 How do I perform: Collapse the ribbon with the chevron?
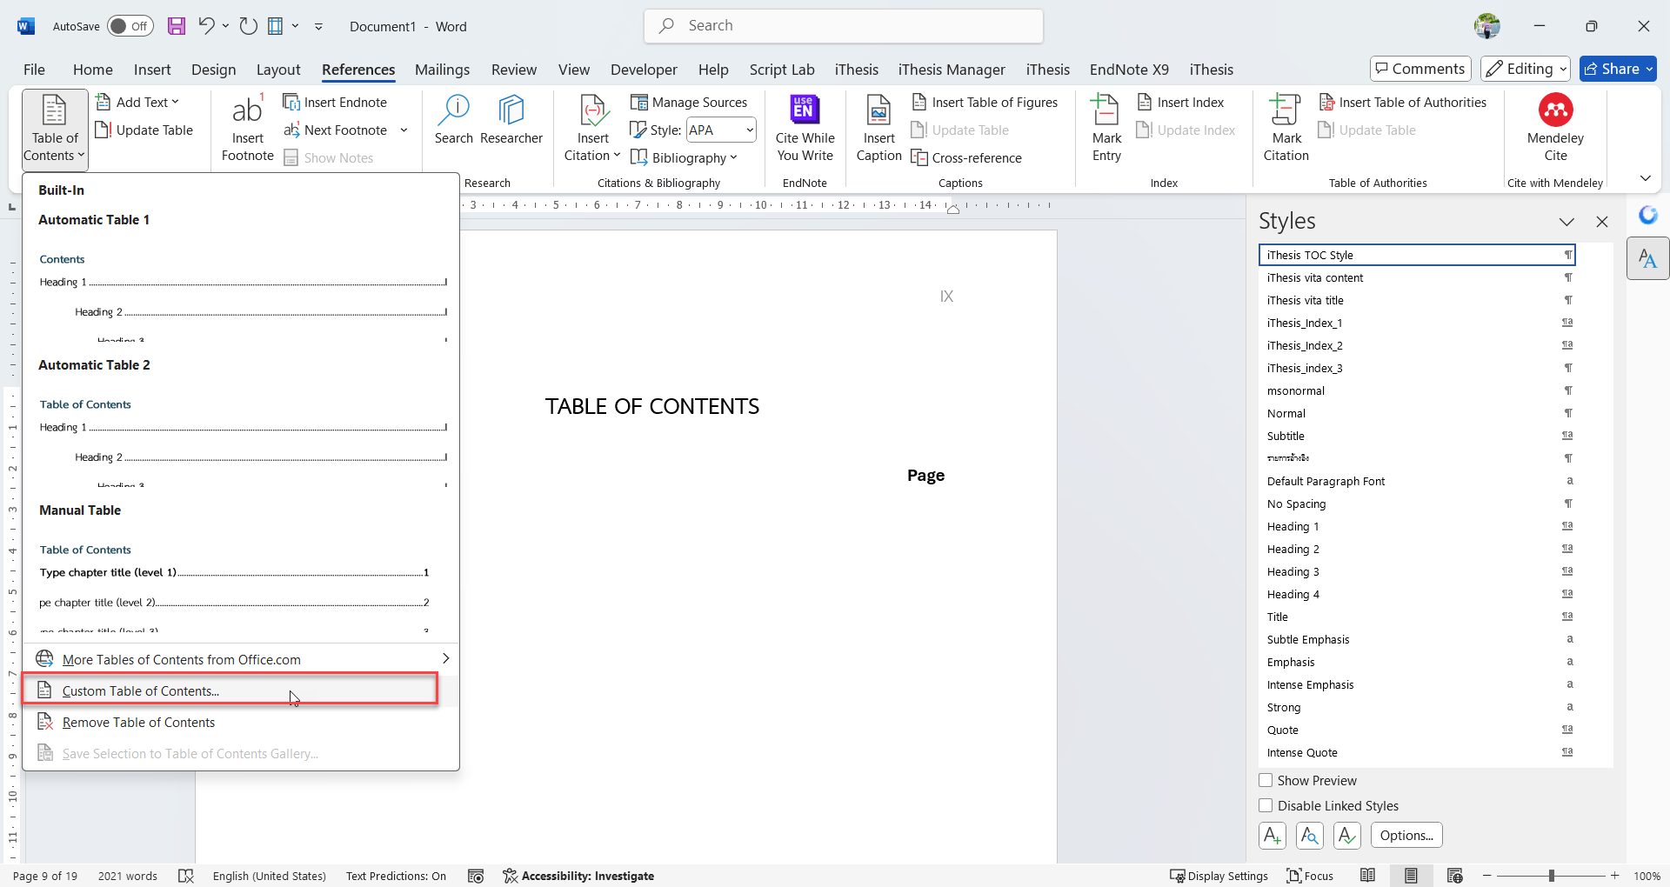point(1645,178)
